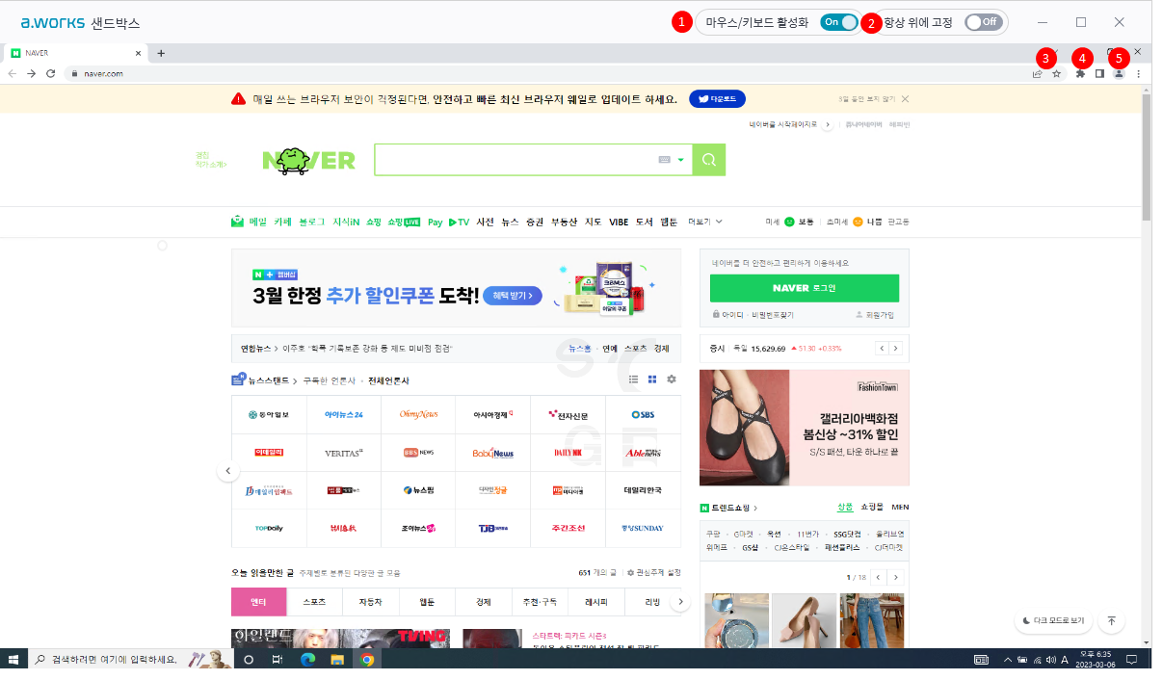The height and width of the screenshot is (680, 1163).
Task: Click the green NAVER 로그인 button
Action: (x=805, y=288)
